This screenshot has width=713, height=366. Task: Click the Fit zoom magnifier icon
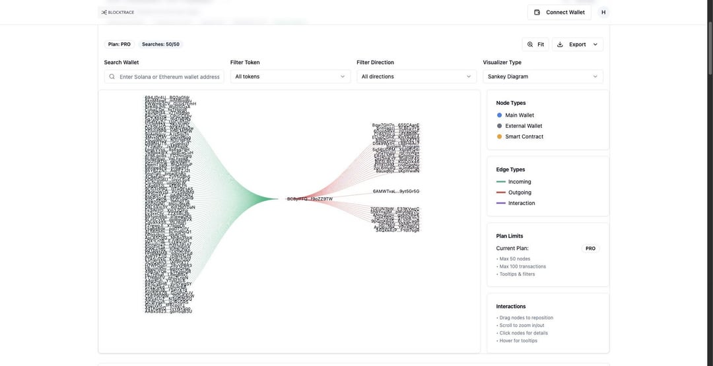point(529,44)
